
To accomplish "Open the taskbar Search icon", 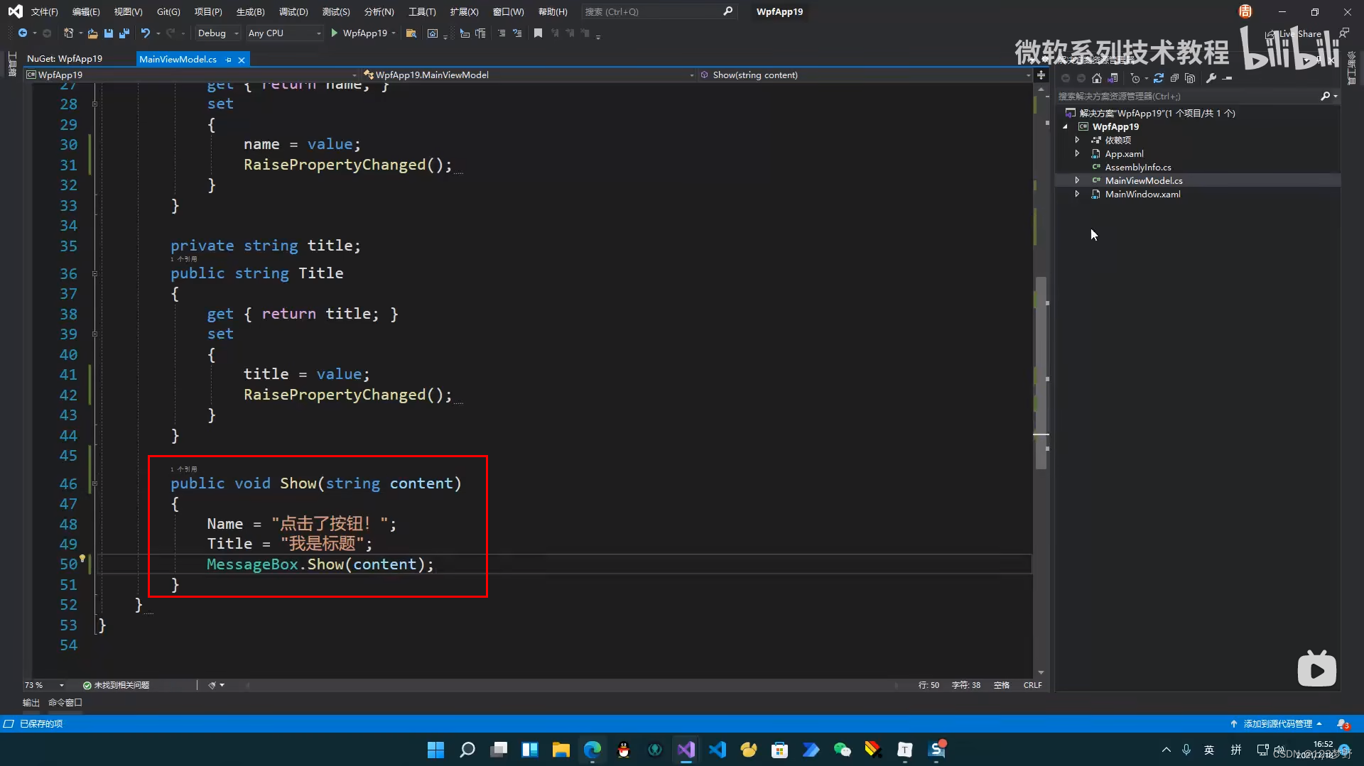I will pos(467,750).
